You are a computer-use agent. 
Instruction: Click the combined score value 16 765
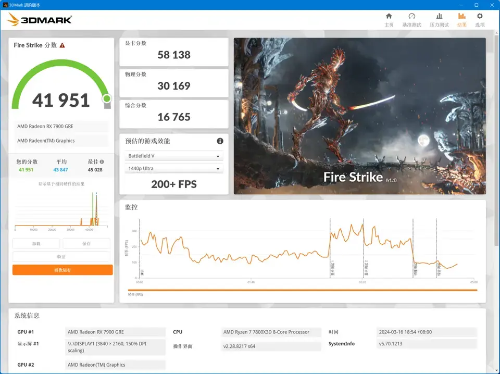174,117
